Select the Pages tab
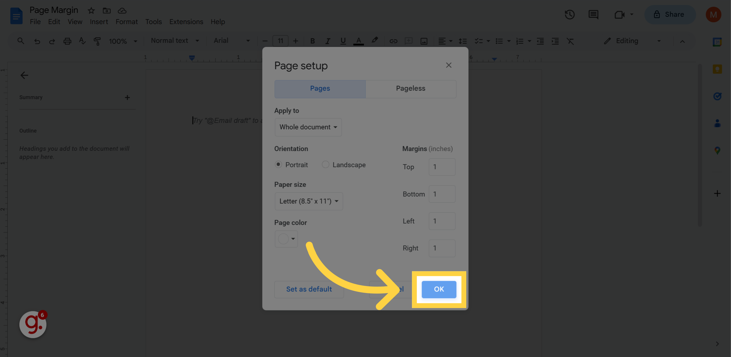Screen dimensions: 731x357 (x=320, y=89)
